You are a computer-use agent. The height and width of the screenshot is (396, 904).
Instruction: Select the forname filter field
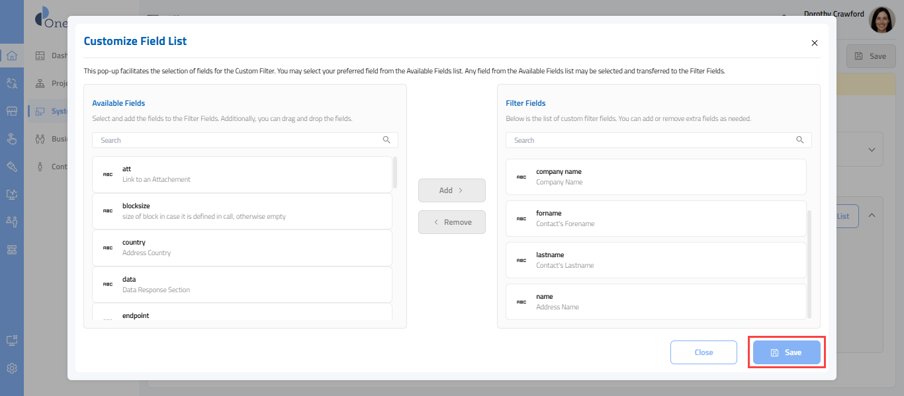[655, 218]
